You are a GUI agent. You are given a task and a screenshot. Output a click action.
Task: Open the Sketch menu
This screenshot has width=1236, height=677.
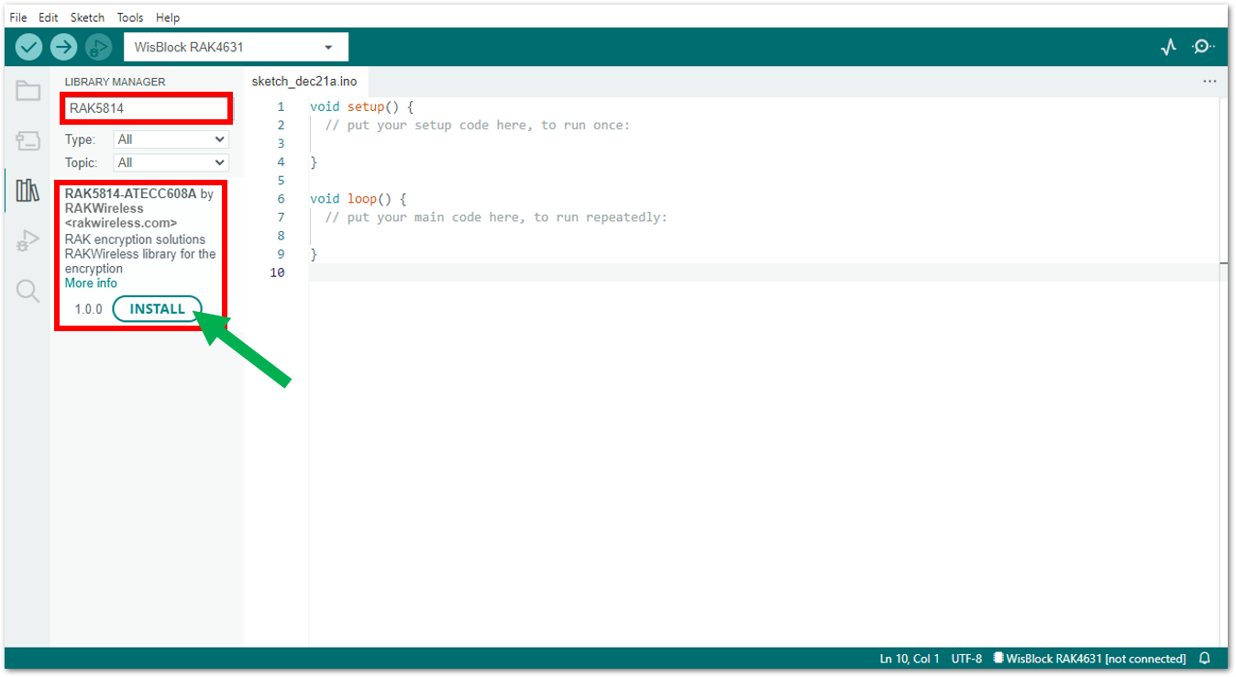88,17
